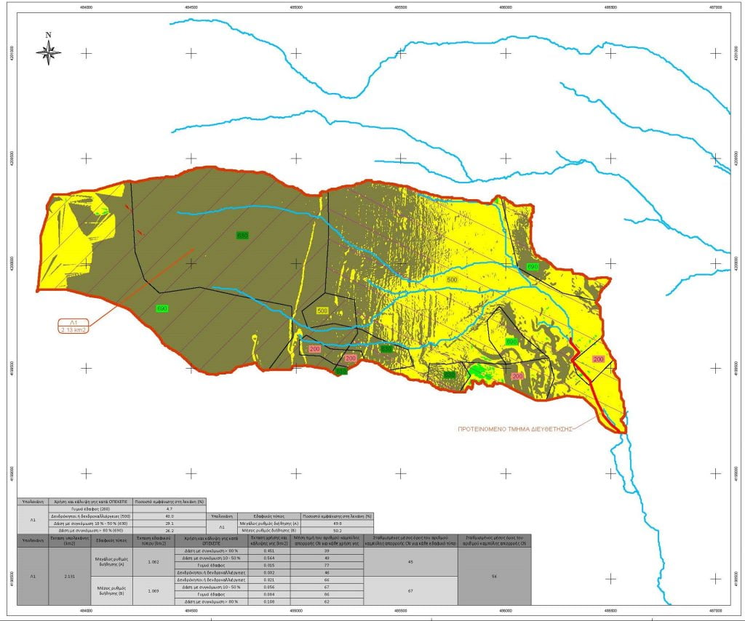Screen dimensions: 745x621
Task: Click the CN value 77 cell
Action: click(327, 564)
